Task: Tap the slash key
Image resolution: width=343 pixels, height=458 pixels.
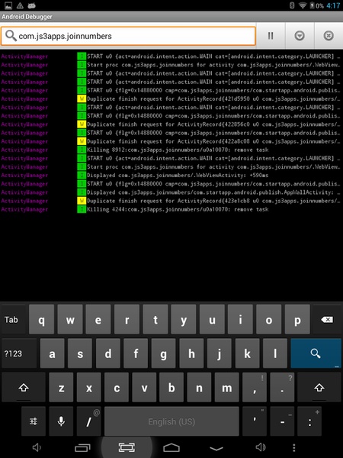Action: point(88,421)
